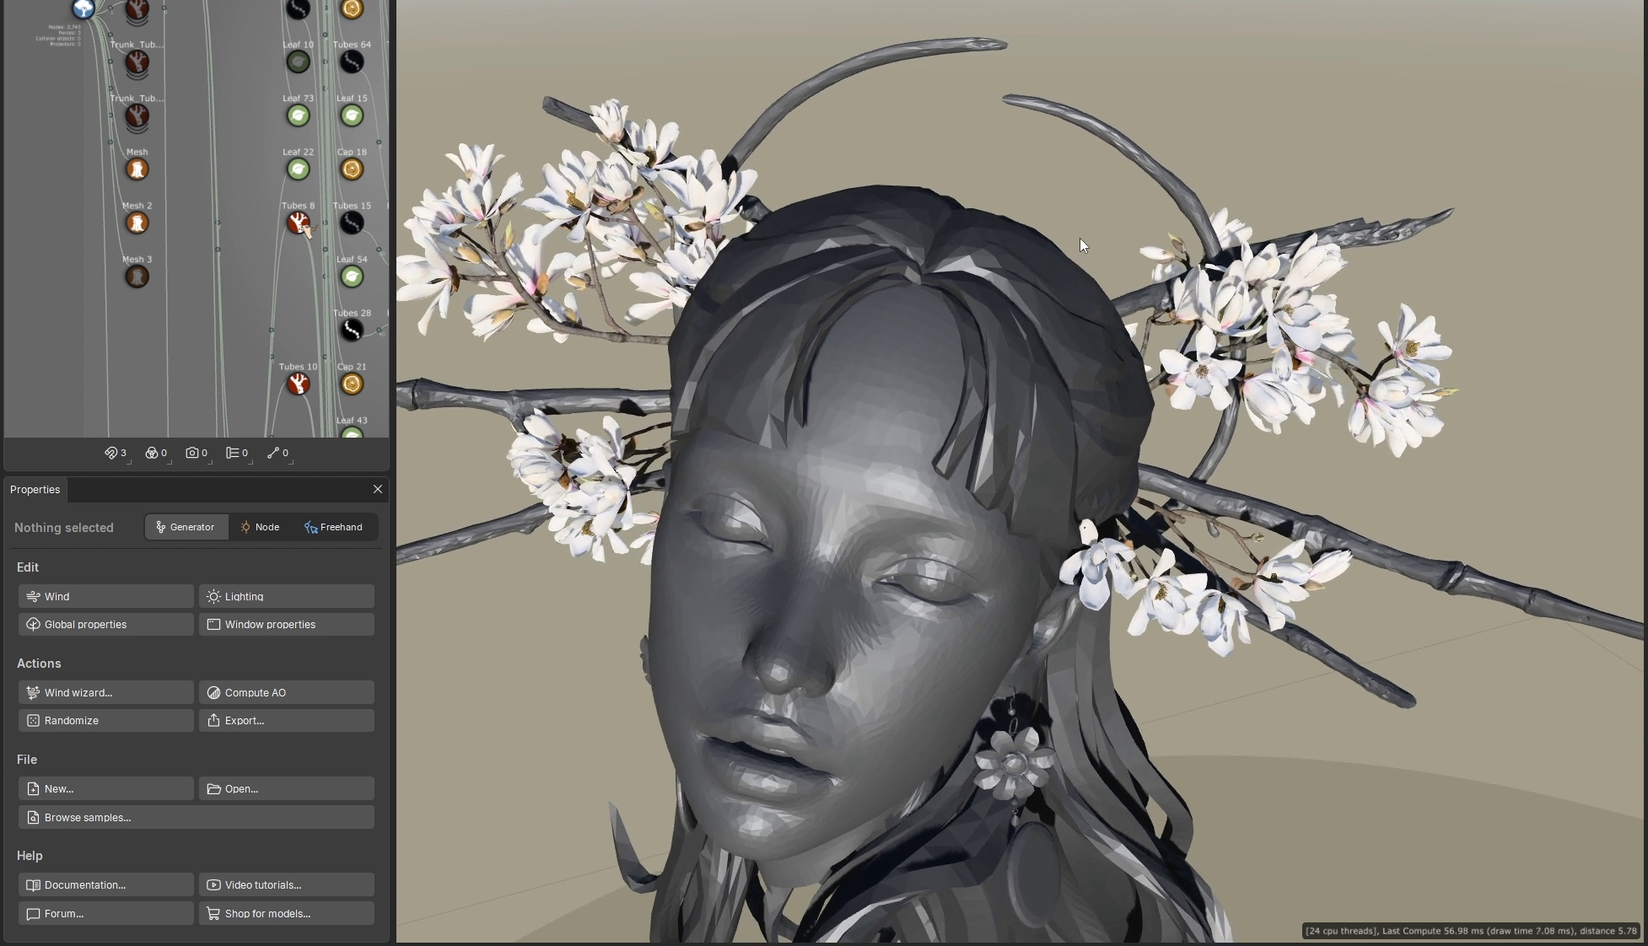Viewport: 1648px width, 946px height.
Task: Click the 'Nodes: 2,743' stats text
Action: (x=65, y=27)
